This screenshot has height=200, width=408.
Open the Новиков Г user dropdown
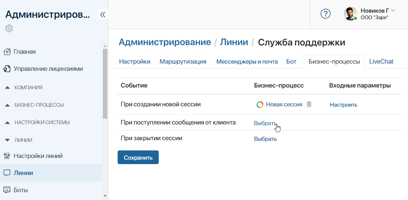393,11
